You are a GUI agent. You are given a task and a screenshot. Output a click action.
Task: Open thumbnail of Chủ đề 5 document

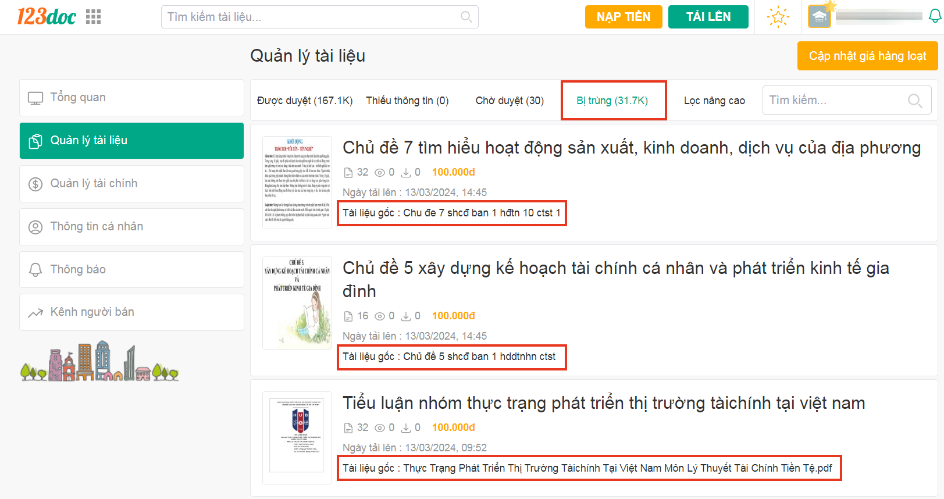click(x=297, y=303)
